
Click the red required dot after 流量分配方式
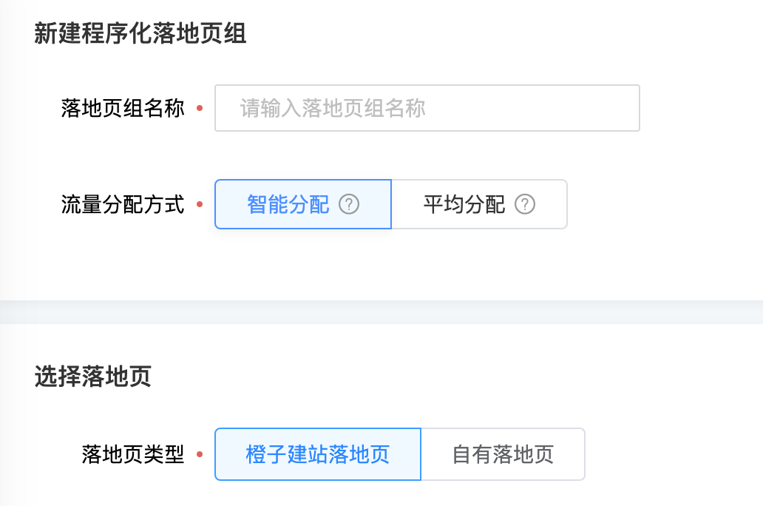pyautogui.click(x=199, y=205)
